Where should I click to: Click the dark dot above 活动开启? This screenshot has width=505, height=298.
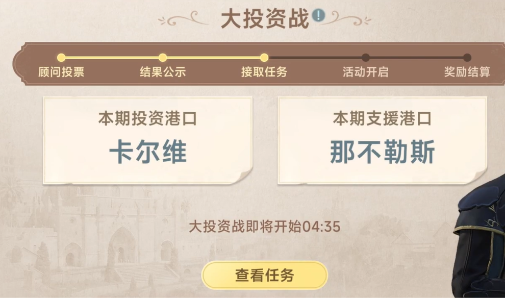click(366, 58)
